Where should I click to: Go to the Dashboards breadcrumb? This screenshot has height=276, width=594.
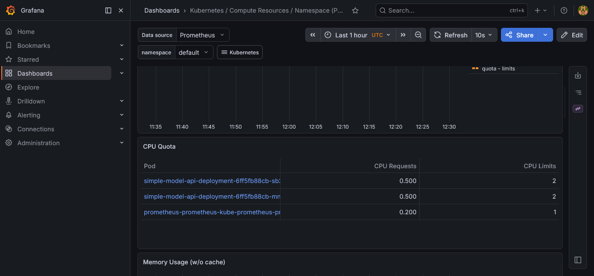coord(162,10)
